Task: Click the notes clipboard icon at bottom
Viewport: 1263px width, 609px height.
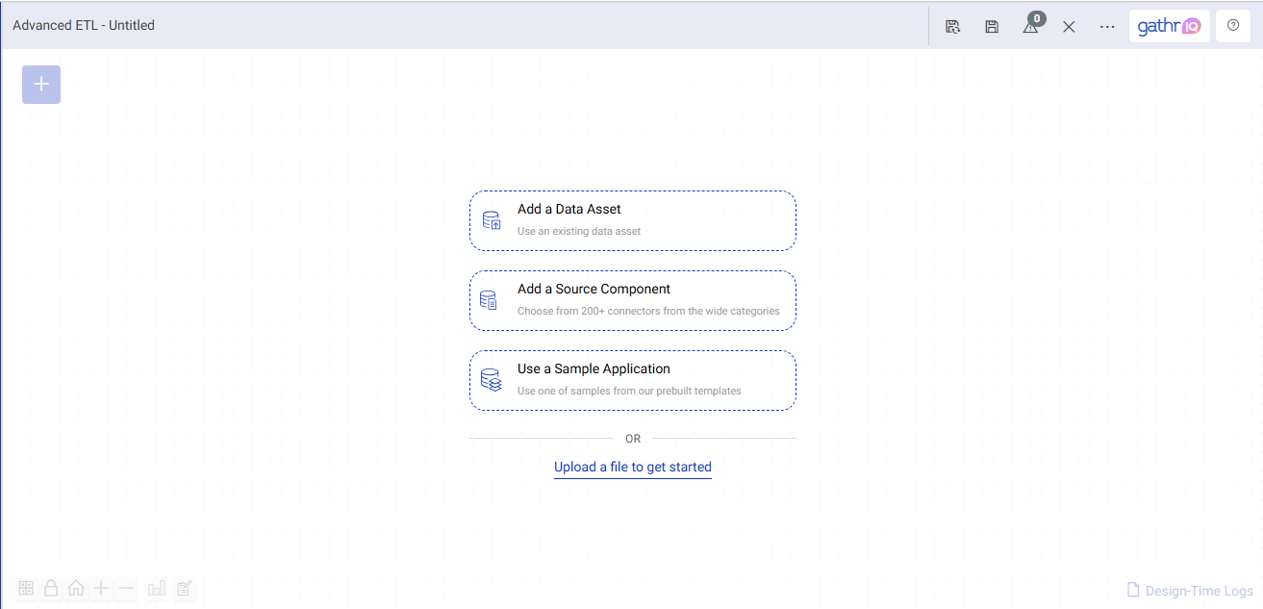Action: tap(185, 588)
